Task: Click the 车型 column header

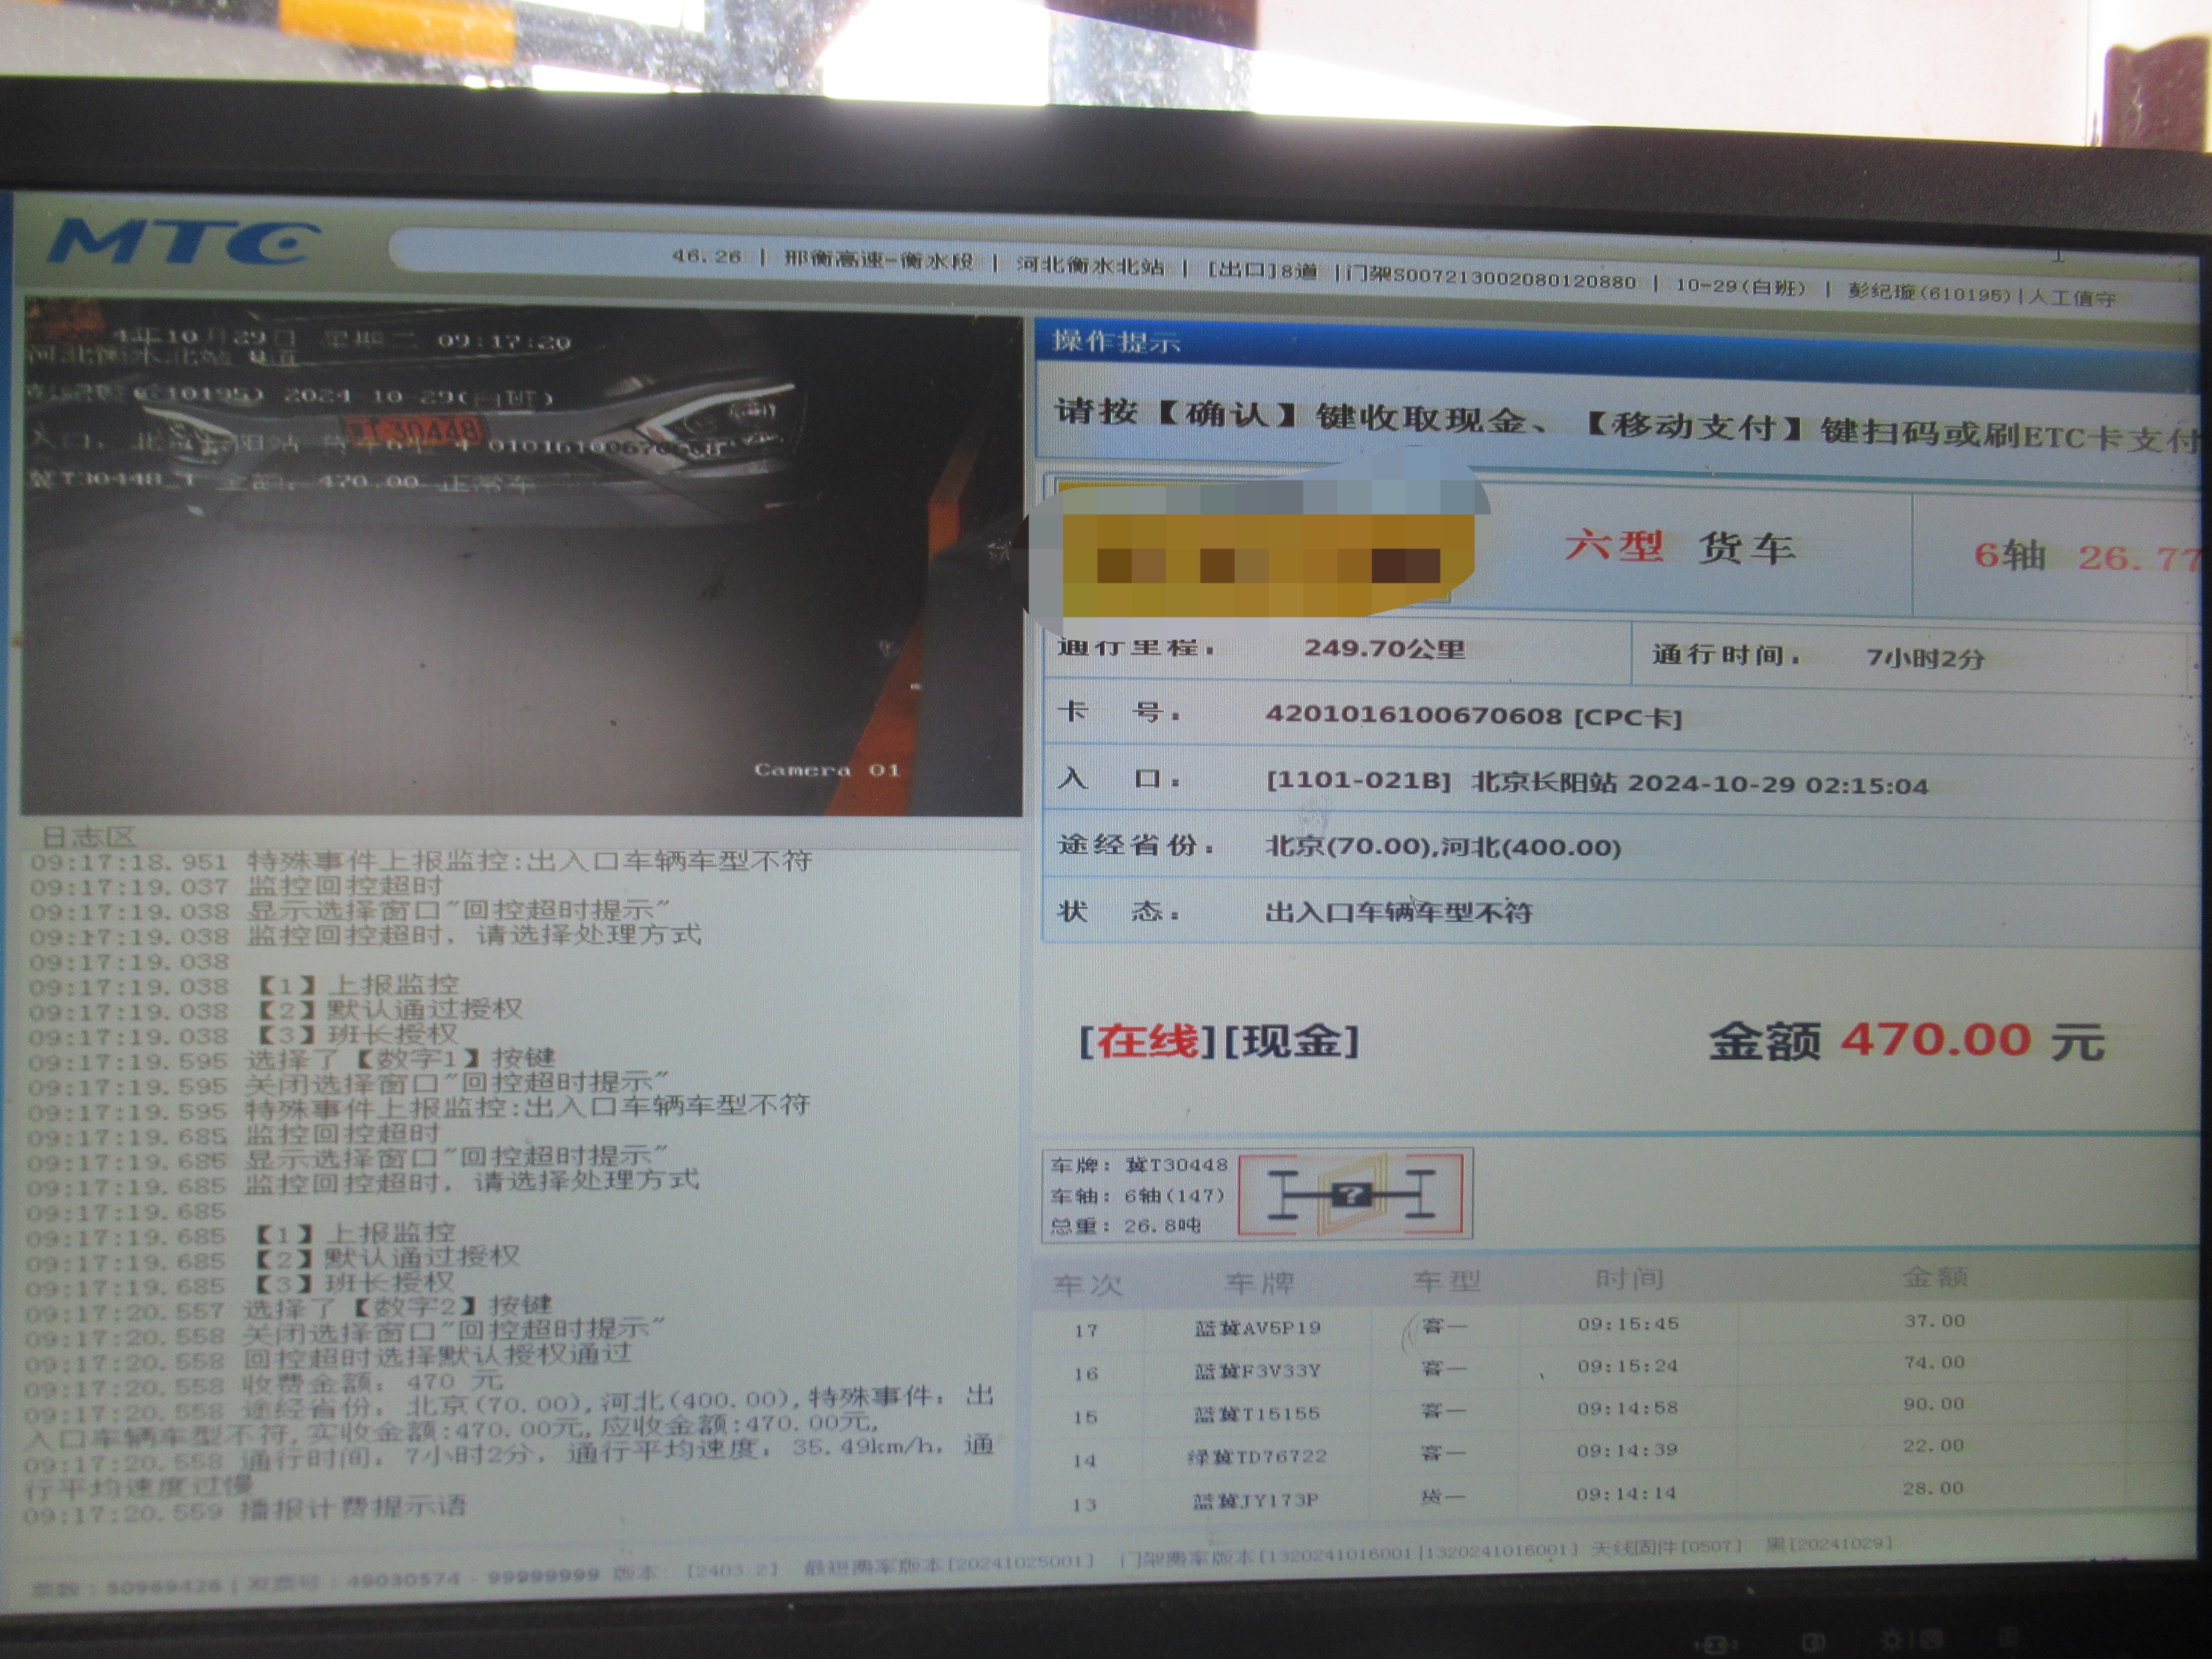Action: pos(1446,1280)
